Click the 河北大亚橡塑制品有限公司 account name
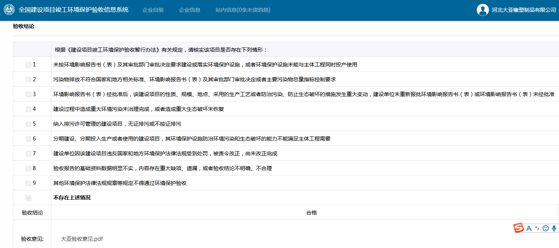This screenshot has height=248, width=559. coord(524,10)
